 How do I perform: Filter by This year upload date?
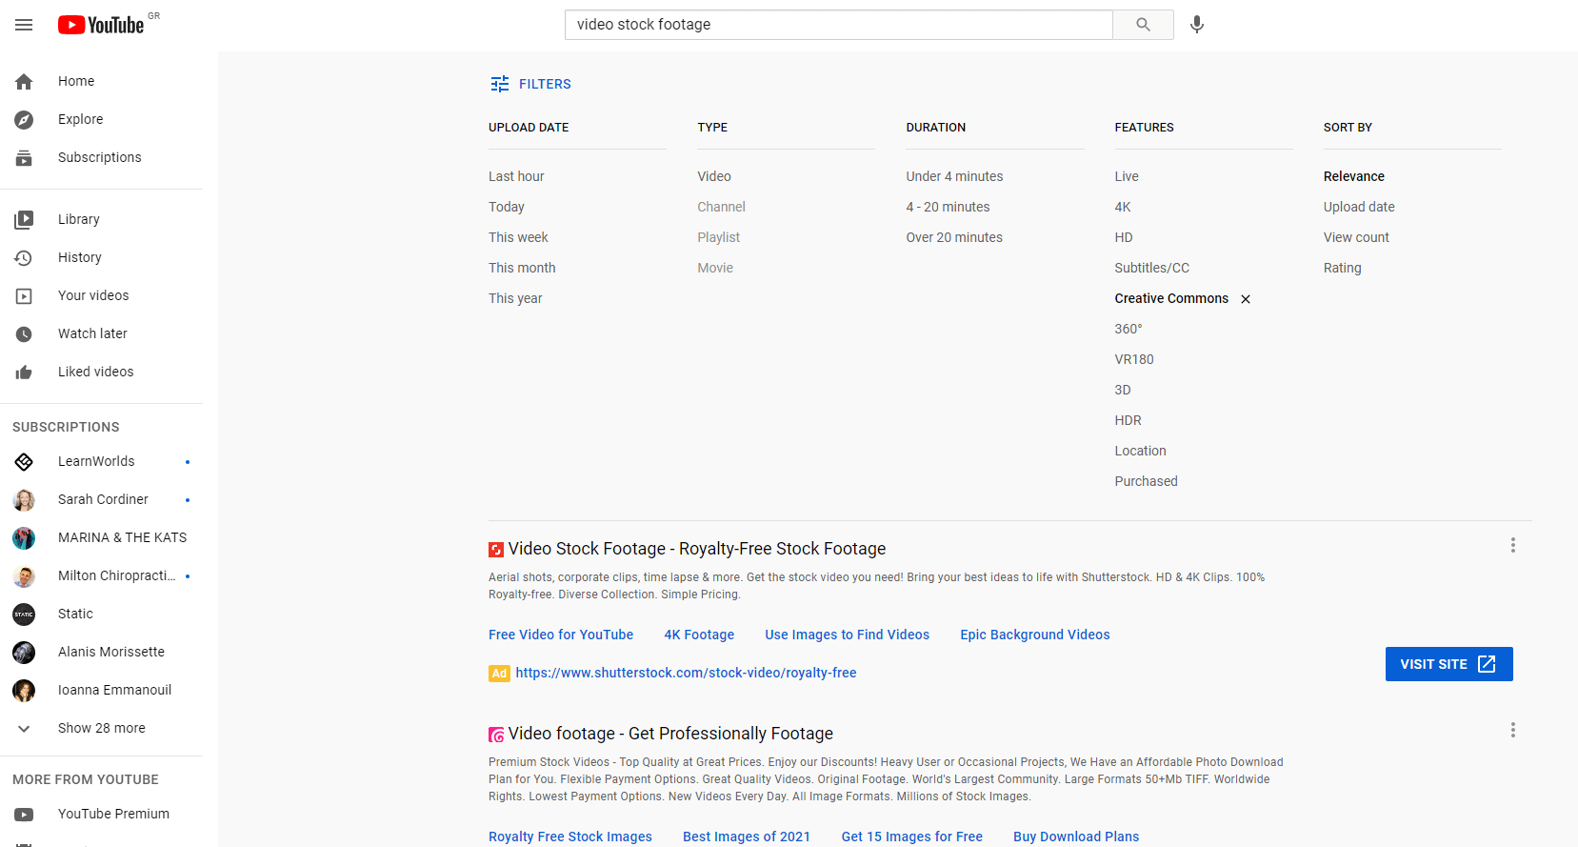(515, 298)
